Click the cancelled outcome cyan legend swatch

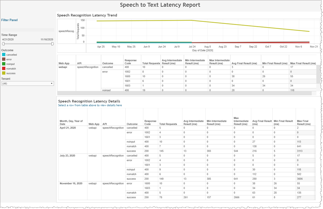pyautogui.click(x=4, y=55)
